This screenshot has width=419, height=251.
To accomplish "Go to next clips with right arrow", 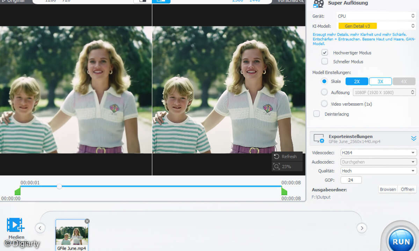I will [x=362, y=228].
